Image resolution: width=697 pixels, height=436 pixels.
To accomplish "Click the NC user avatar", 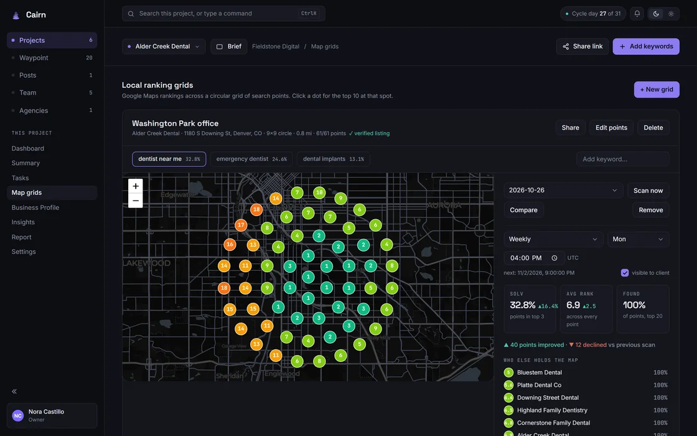I will [18, 416].
